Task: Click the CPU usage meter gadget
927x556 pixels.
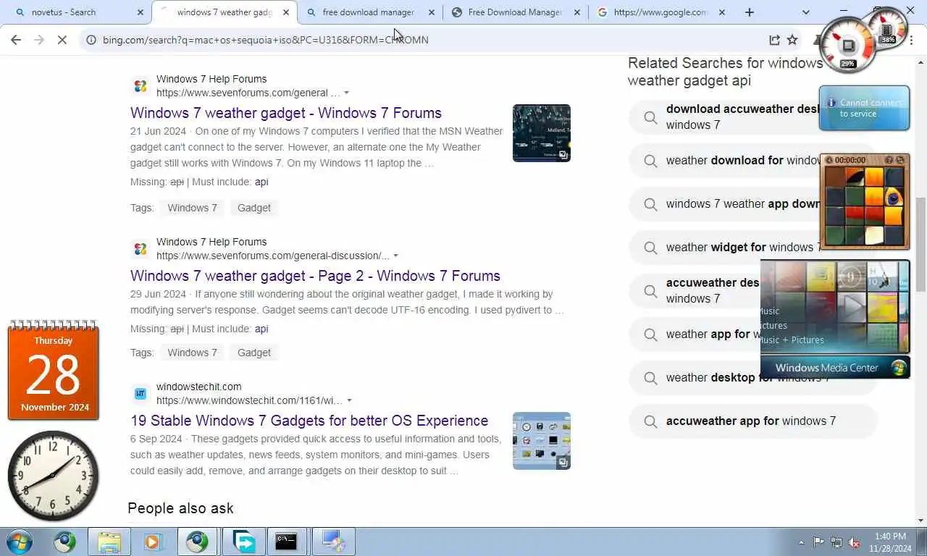Action: coord(847,45)
